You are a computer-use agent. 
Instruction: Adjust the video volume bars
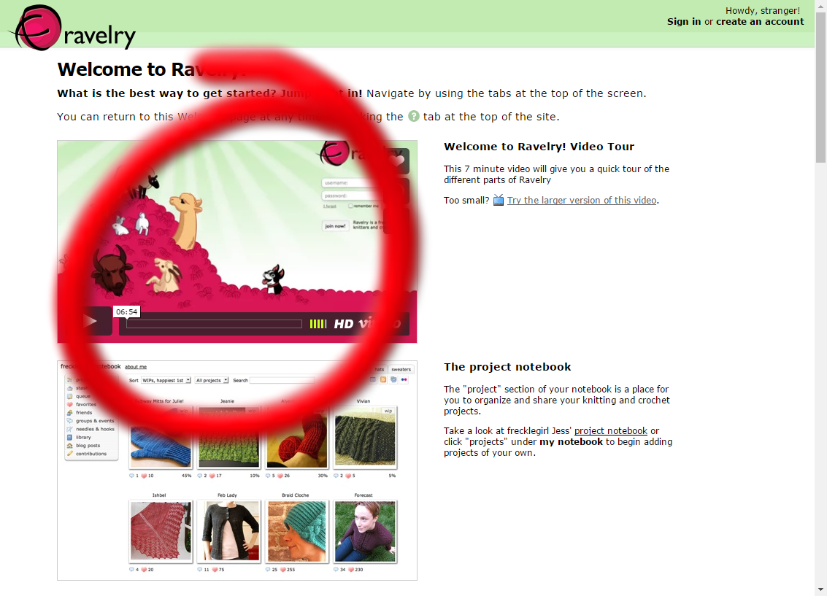[x=318, y=324]
